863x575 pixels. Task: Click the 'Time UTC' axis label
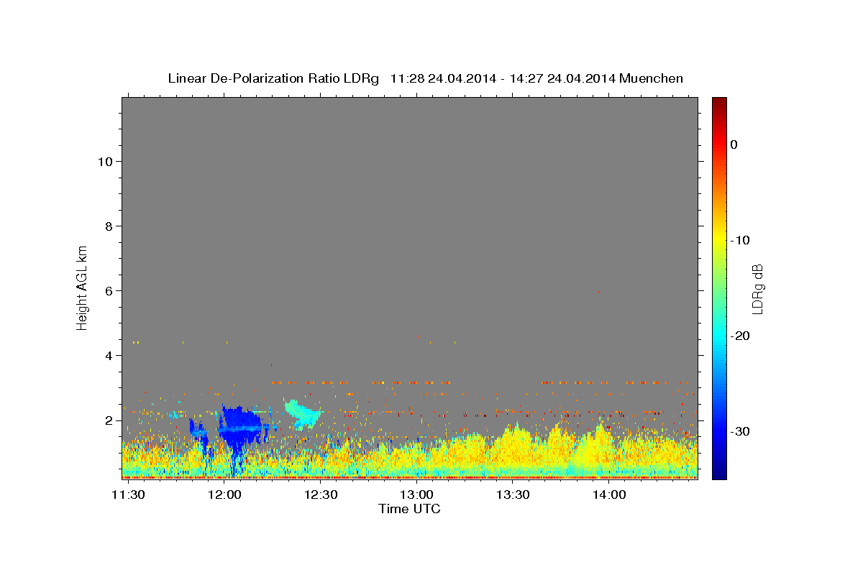point(409,509)
